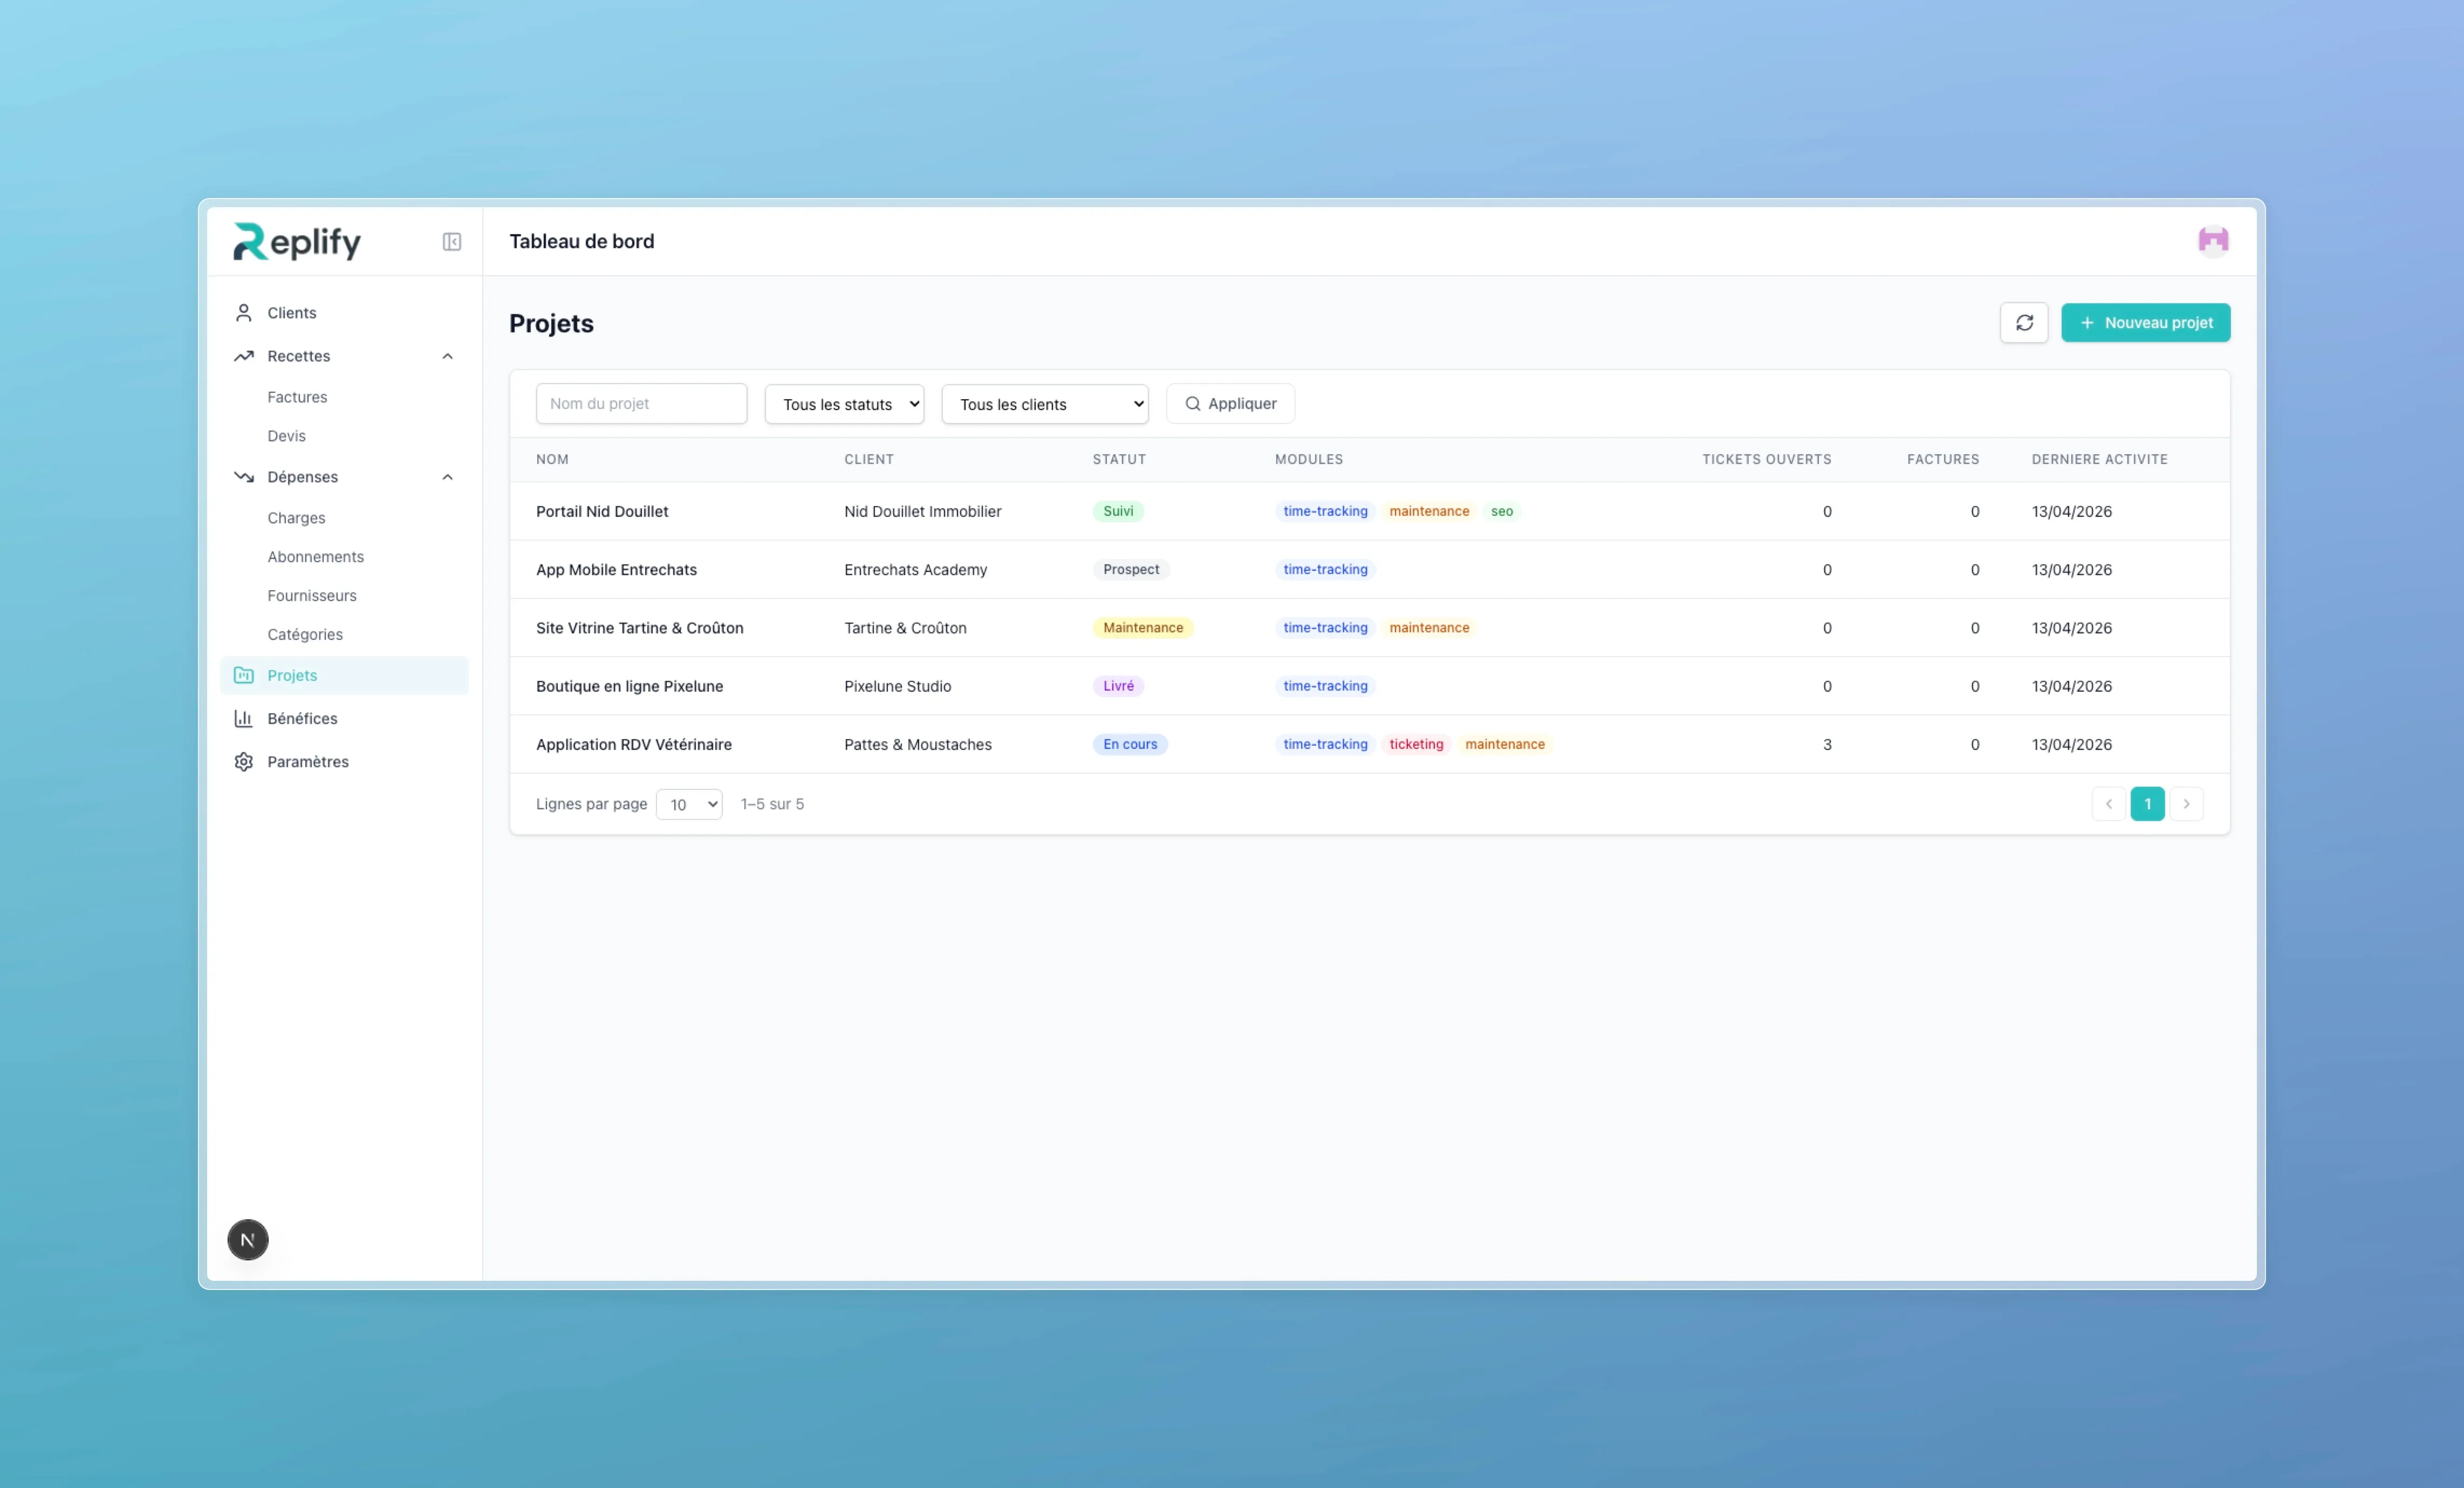Click the search icon inside Appliquer button
Viewport: 2464px width, 1488px height.
[1194, 403]
